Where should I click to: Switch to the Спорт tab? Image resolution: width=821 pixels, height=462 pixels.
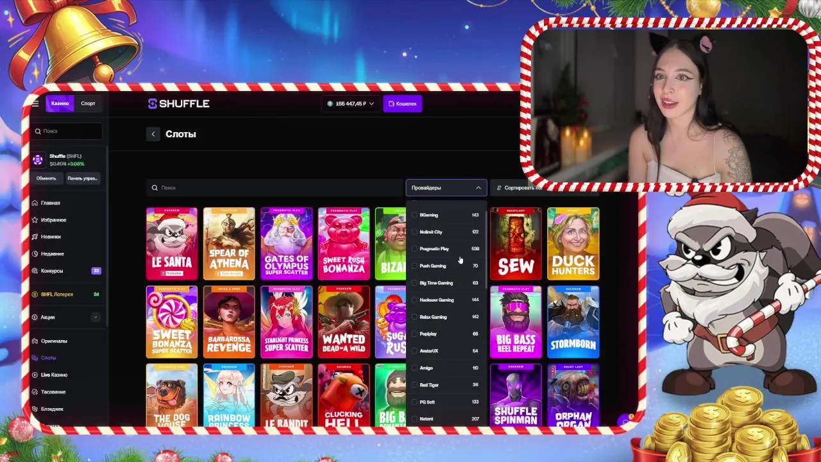click(88, 103)
